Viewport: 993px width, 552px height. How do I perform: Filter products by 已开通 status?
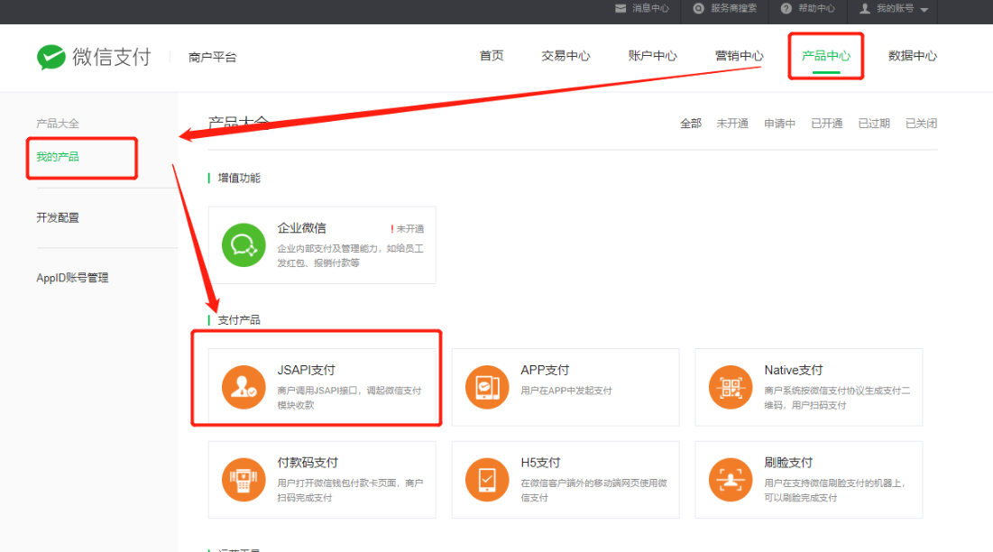(826, 124)
